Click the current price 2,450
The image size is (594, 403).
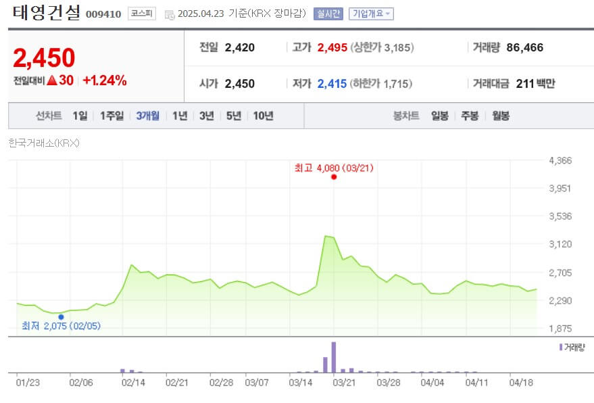point(44,57)
